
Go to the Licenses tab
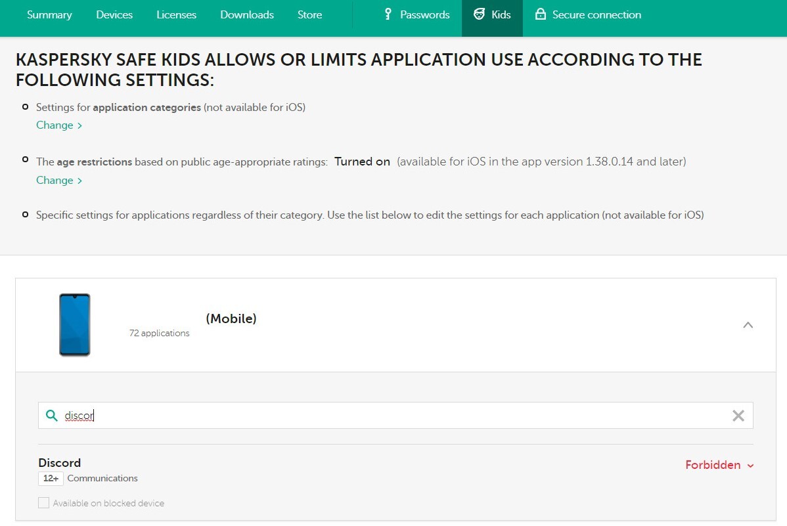176,14
